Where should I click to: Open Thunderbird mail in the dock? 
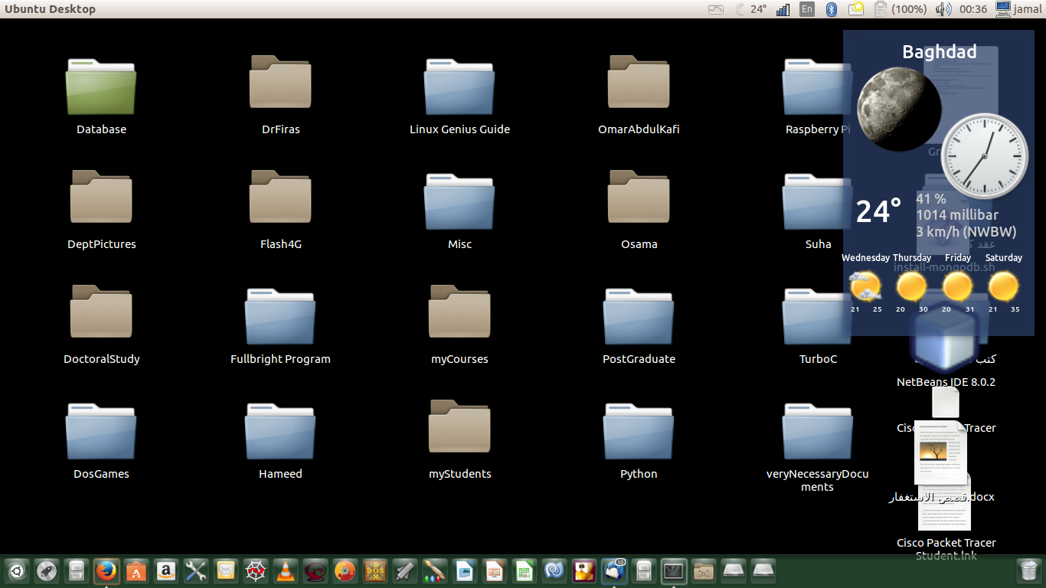(x=614, y=570)
